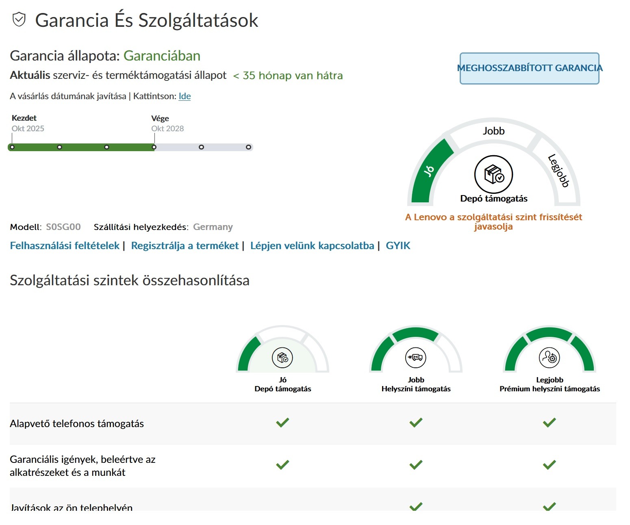Select the Jobb onsite support truck icon
The image size is (630, 525).
pos(416,358)
